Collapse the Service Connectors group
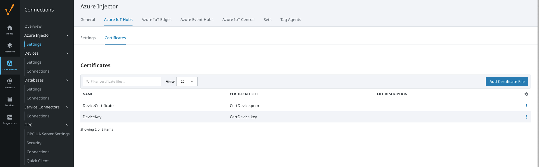Viewport: 539px width, 167px height. click(67, 107)
